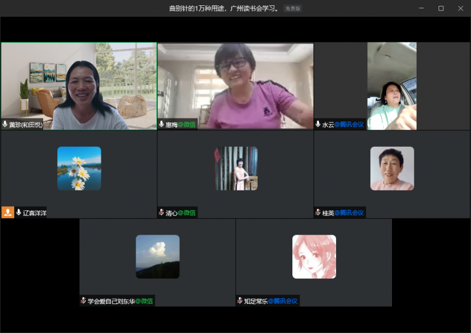Select 水云's in-car video feed

pyautogui.click(x=392, y=85)
